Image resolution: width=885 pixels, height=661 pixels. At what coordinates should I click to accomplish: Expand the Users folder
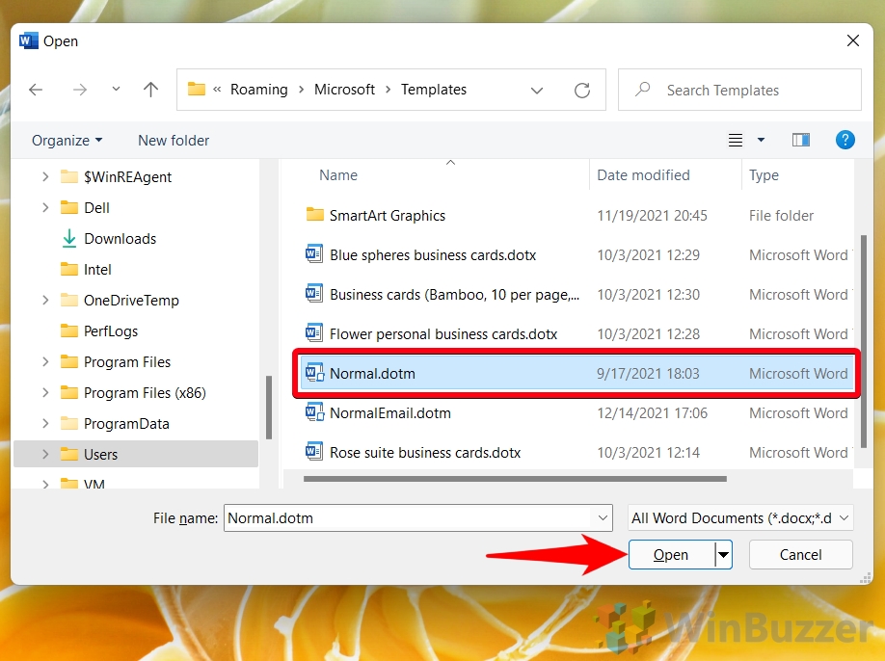(45, 454)
